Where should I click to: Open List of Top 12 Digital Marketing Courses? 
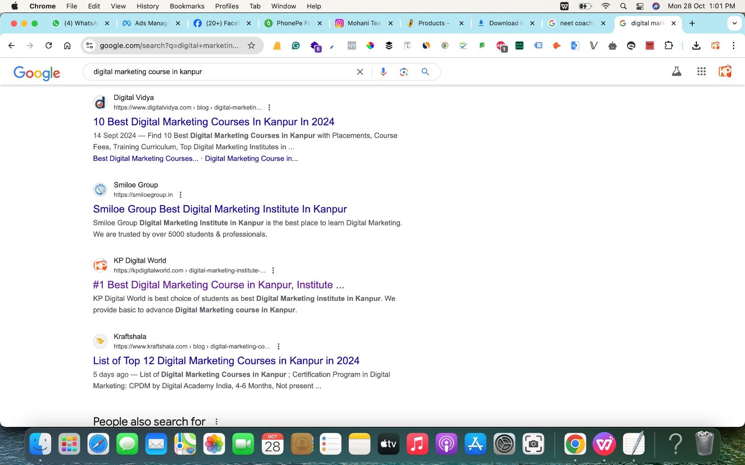point(226,361)
